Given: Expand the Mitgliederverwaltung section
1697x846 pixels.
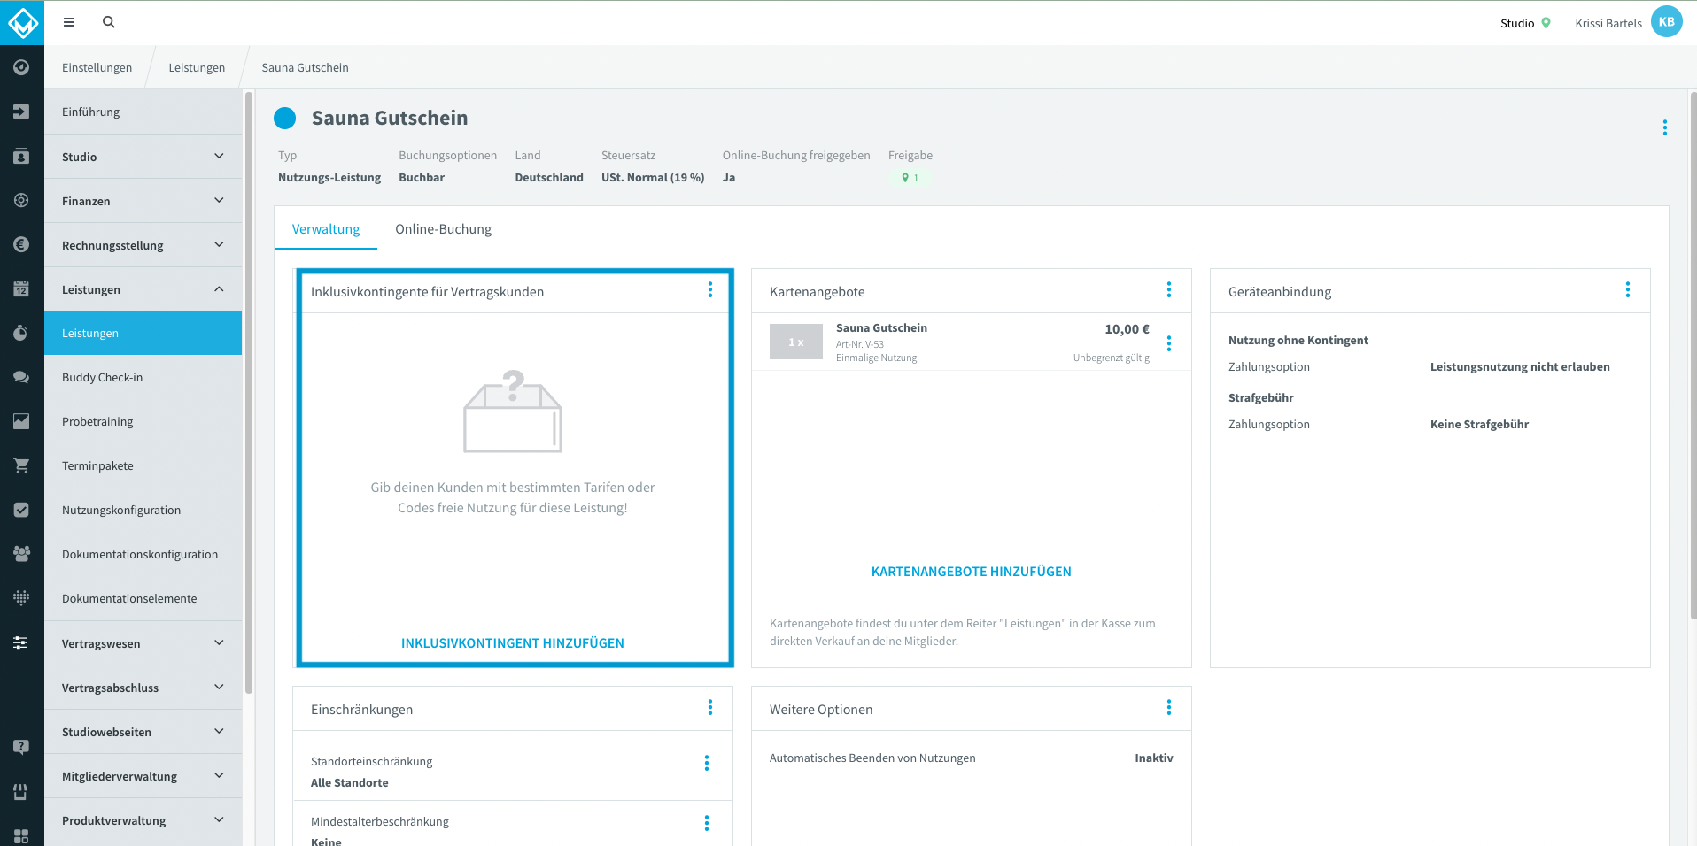Looking at the screenshot, I should pyautogui.click(x=143, y=776).
